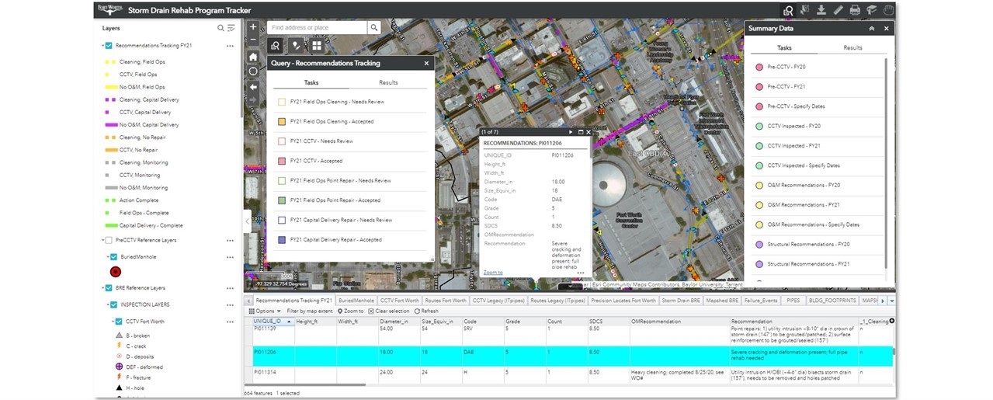
Task: Open the basemap gallery grid icon
Action: [317, 46]
